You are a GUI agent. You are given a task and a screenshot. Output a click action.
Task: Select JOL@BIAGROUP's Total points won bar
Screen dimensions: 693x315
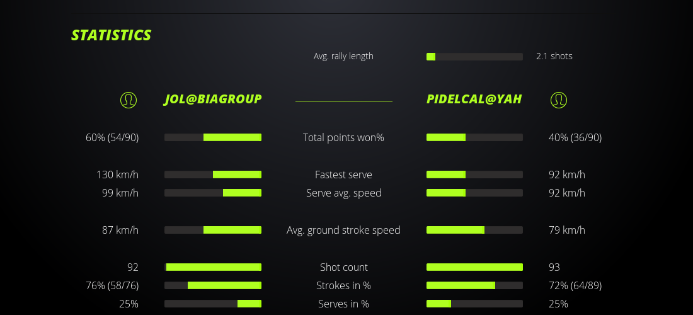[213, 137]
